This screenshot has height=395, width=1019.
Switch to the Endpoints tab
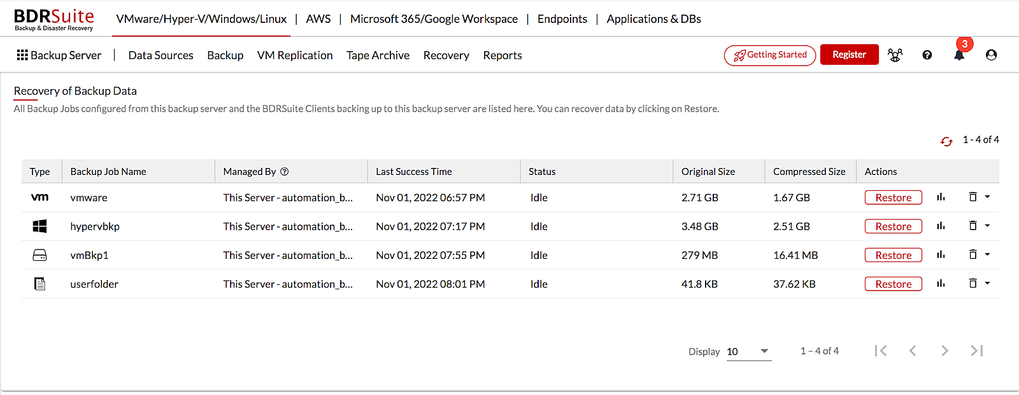point(562,19)
